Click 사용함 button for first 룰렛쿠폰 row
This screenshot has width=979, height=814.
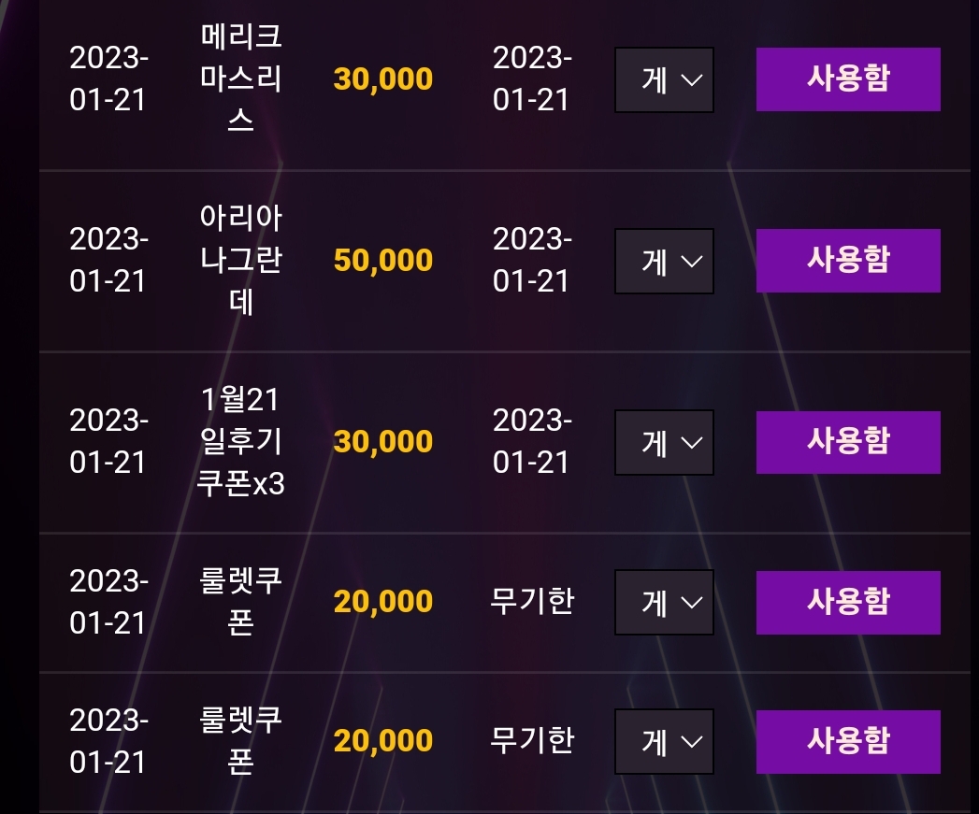(848, 603)
